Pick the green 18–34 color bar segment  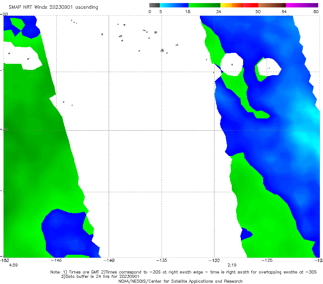tap(204, 5)
